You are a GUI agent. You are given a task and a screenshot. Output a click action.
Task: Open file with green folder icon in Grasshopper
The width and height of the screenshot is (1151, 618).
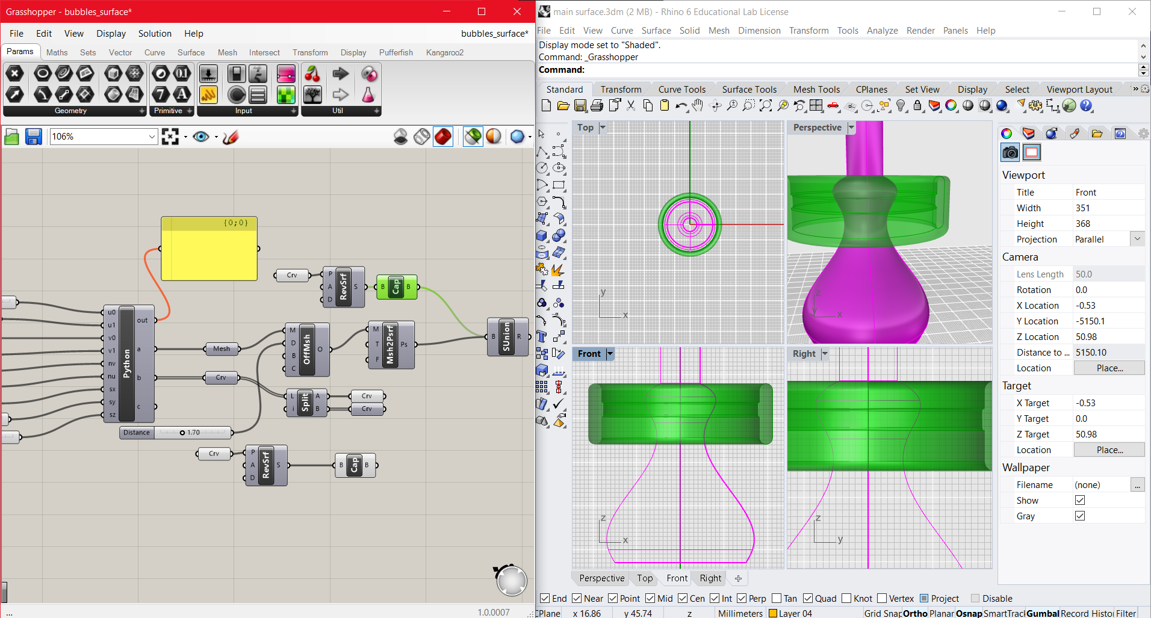[x=12, y=137]
